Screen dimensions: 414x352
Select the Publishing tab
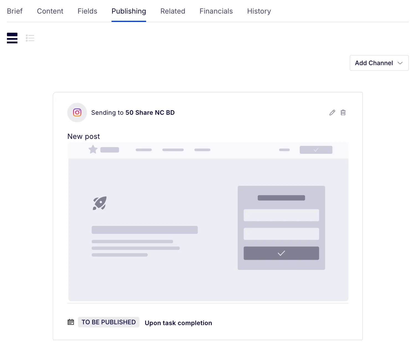(x=129, y=11)
